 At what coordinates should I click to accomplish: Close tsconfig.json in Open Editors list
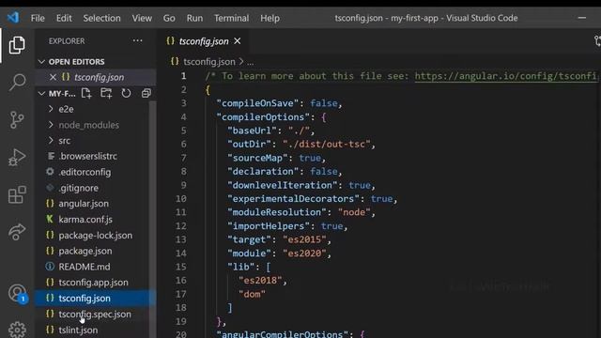pos(53,77)
